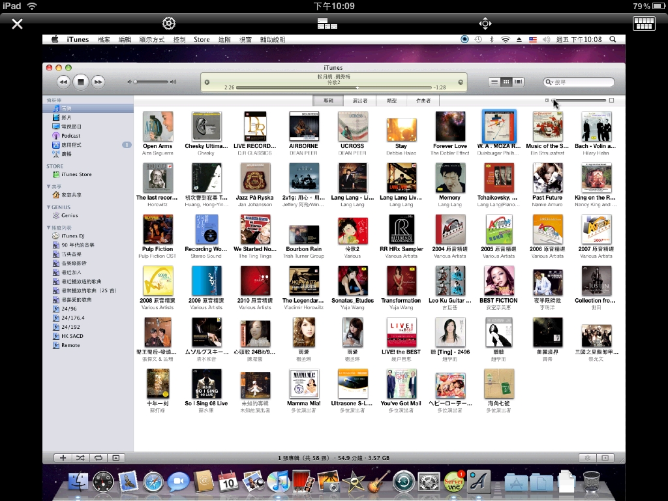The image size is (668, 501).
Task: Open the 顯示方式 menu
Action: coord(151,39)
